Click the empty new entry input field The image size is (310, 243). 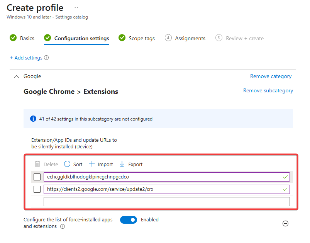167,202
